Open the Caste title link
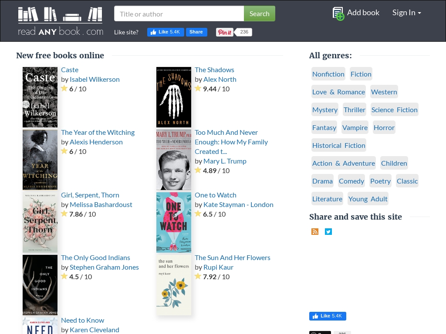 coord(70,70)
